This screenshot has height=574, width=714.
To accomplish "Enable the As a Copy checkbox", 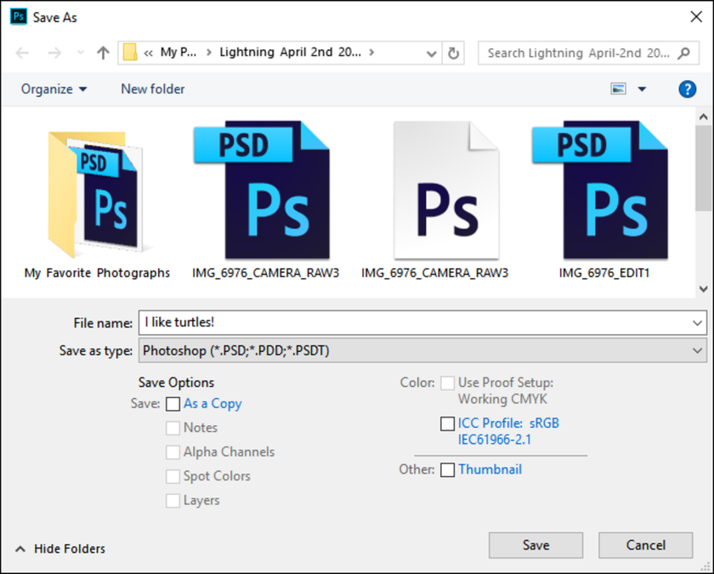I will (x=173, y=404).
